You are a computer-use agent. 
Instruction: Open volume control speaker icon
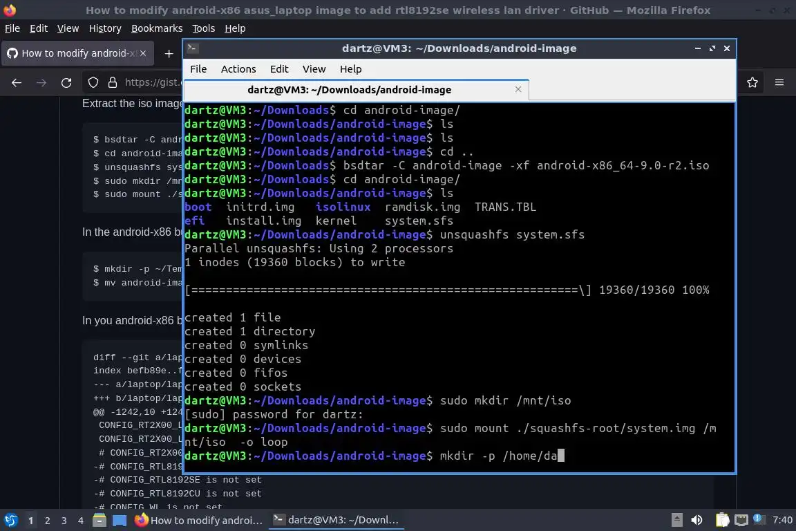[x=697, y=520]
